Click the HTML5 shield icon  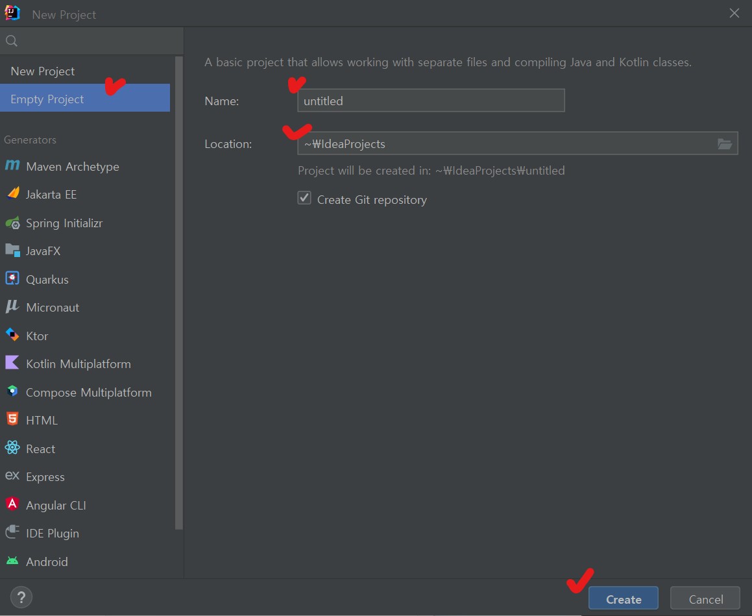tap(12, 419)
